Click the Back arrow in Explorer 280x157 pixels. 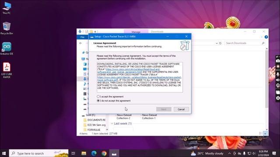point(80,43)
